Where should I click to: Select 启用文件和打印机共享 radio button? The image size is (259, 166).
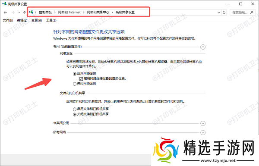tap(75, 109)
